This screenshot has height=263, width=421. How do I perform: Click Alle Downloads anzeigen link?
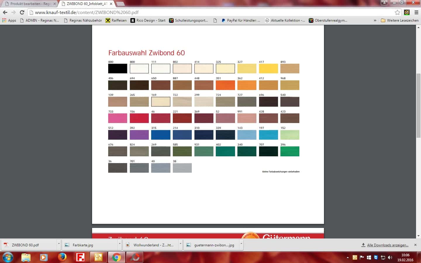pyautogui.click(x=388, y=245)
